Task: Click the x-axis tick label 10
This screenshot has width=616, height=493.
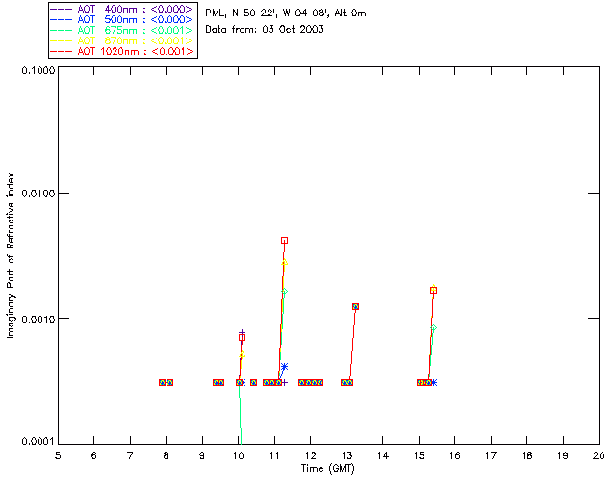Action: (238, 455)
